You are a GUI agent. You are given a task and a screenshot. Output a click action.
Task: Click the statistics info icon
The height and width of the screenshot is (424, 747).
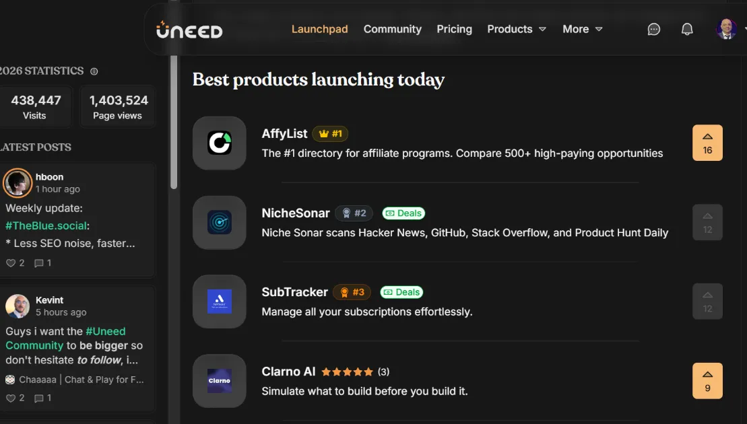click(x=94, y=71)
